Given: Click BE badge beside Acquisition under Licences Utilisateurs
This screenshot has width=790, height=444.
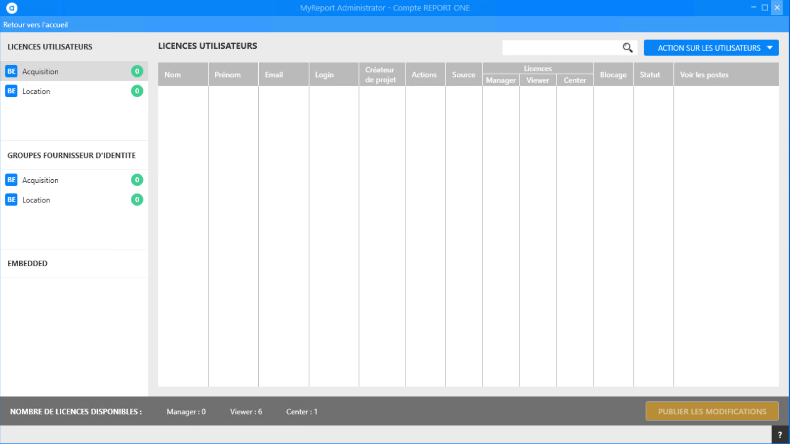Looking at the screenshot, I should (x=11, y=71).
